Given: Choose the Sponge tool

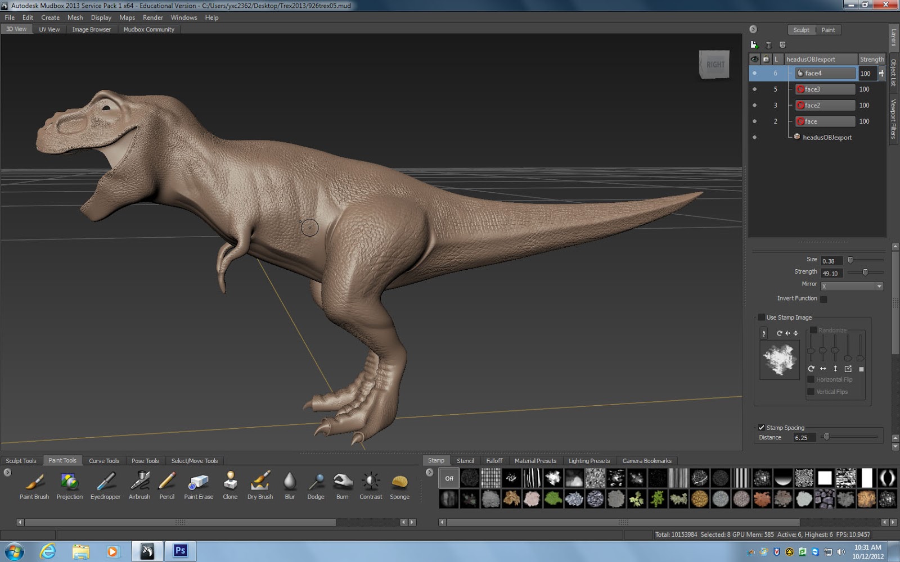Looking at the screenshot, I should coord(399,482).
